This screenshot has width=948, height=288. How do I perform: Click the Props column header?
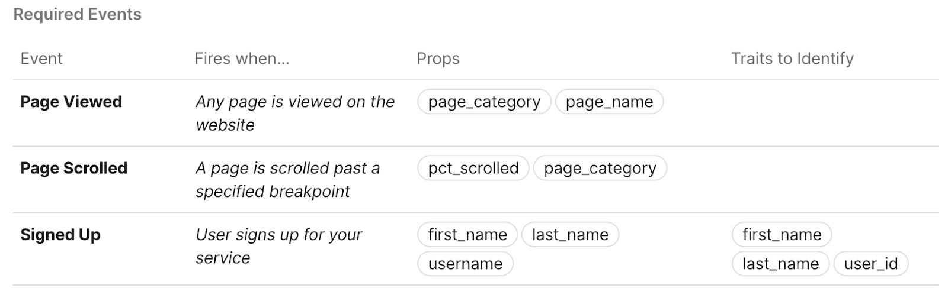coord(438,59)
